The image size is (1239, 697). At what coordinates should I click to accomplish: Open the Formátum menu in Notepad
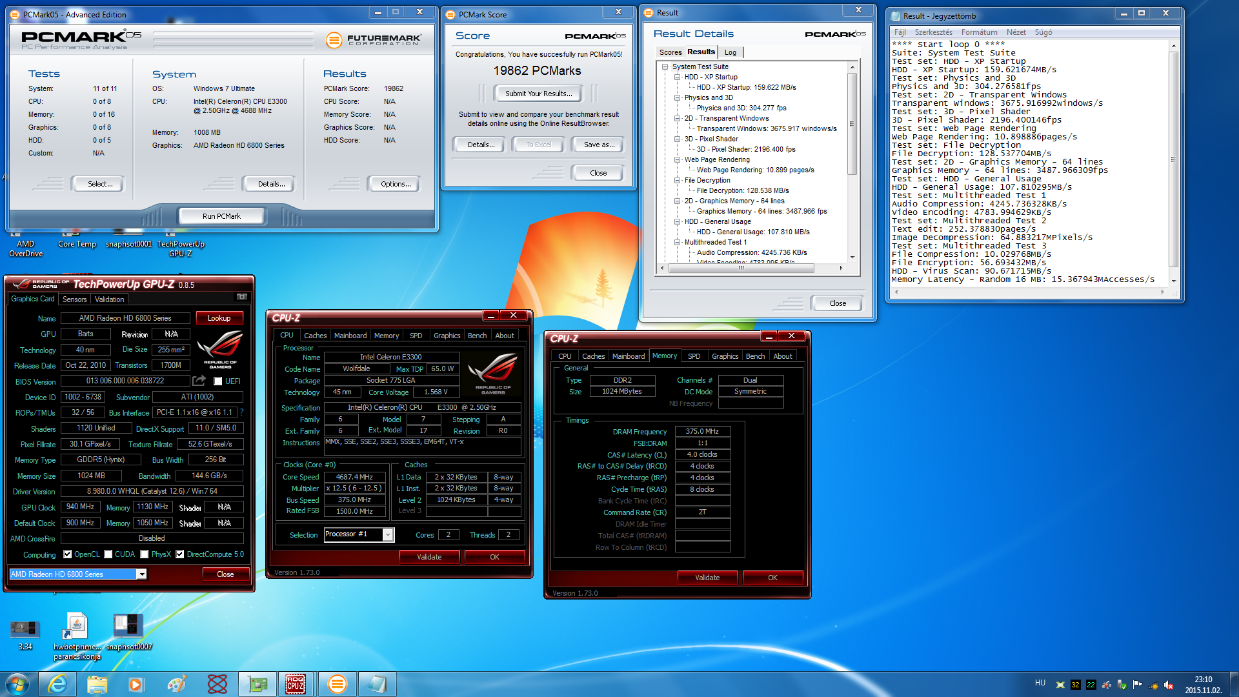pyautogui.click(x=979, y=32)
